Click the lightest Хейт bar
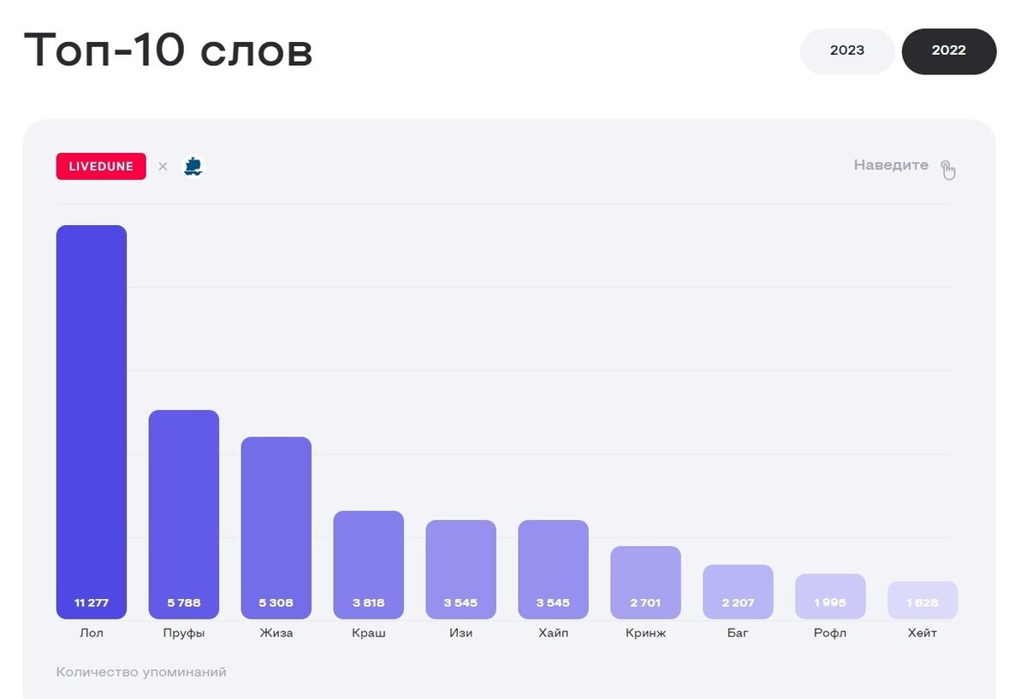The height and width of the screenshot is (699, 1027). (x=923, y=601)
